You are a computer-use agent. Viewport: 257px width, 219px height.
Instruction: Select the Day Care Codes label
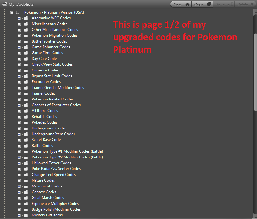(x=45, y=59)
